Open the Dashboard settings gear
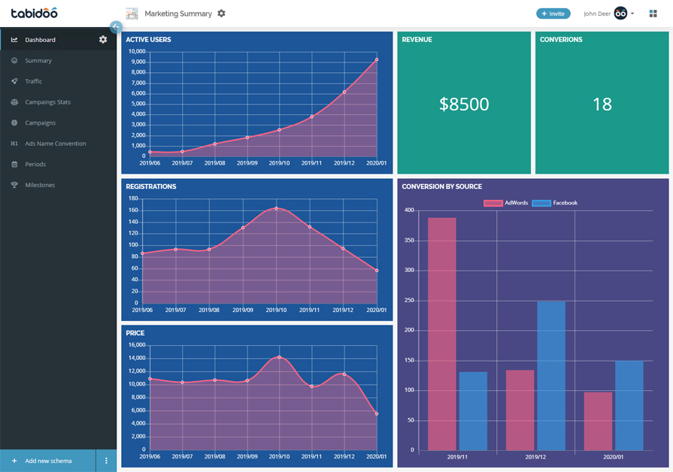 [103, 39]
